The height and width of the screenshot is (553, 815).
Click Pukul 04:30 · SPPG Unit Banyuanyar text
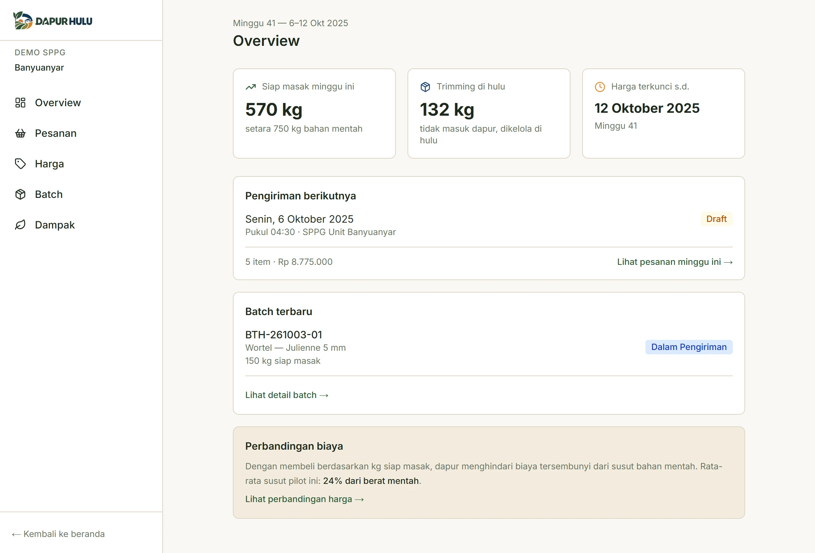[321, 232]
